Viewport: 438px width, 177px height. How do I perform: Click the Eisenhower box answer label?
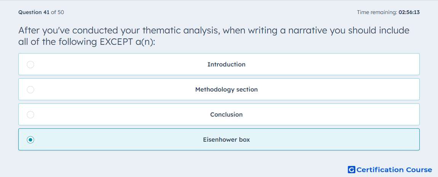pyautogui.click(x=226, y=140)
